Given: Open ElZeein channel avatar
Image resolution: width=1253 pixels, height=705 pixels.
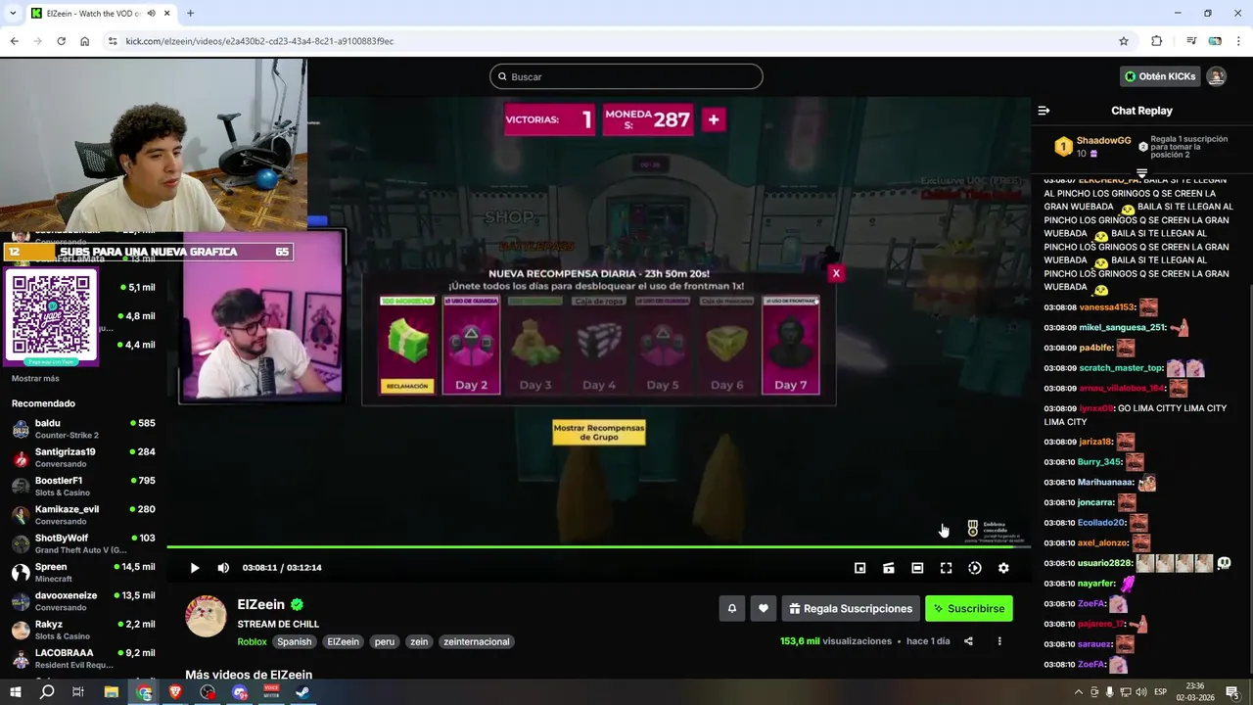Looking at the screenshot, I should point(207,616).
